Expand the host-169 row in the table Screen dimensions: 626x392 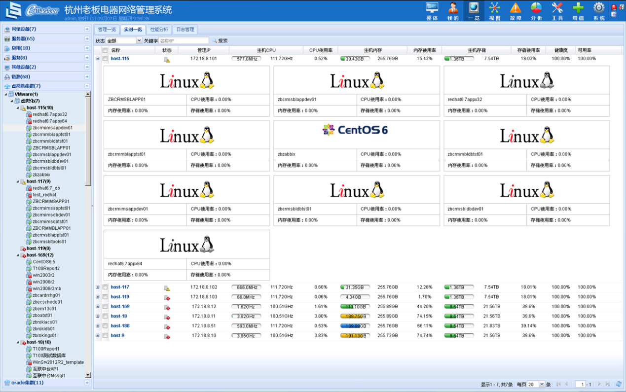pos(98,307)
